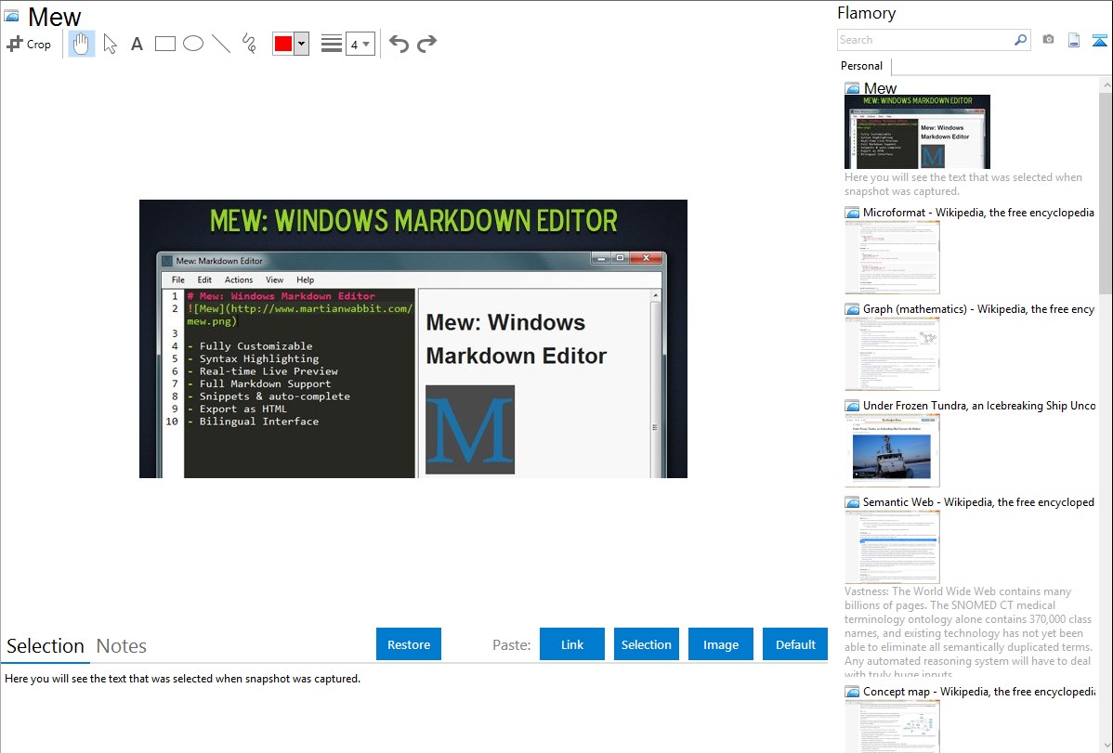Open the line thickness dropdown

pos(360,44)
